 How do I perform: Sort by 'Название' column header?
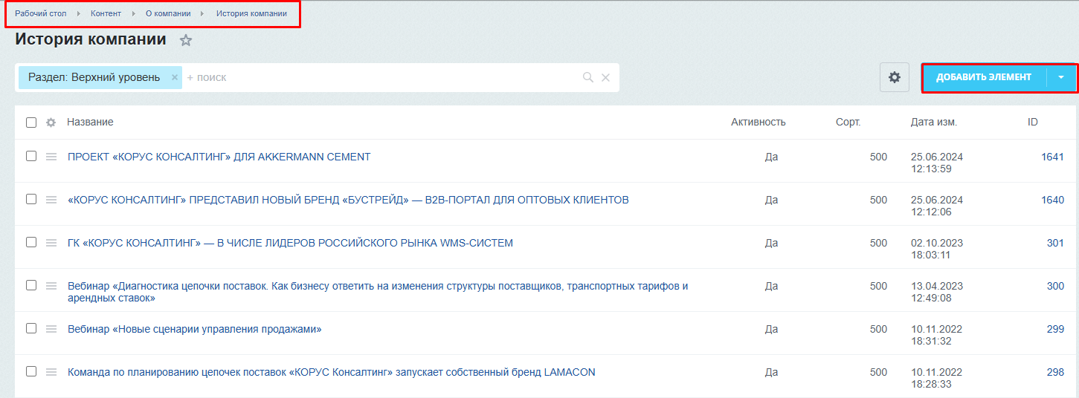pos(90,122)
